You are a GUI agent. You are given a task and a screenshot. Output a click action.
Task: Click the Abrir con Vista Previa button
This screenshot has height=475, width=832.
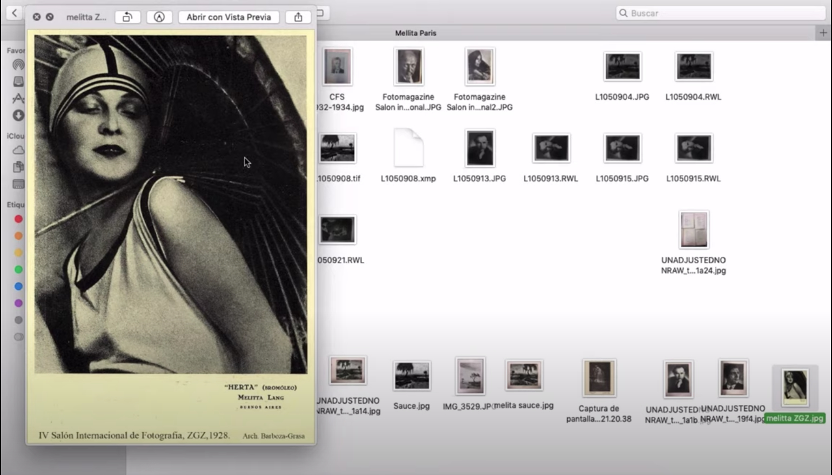(228, 17)
